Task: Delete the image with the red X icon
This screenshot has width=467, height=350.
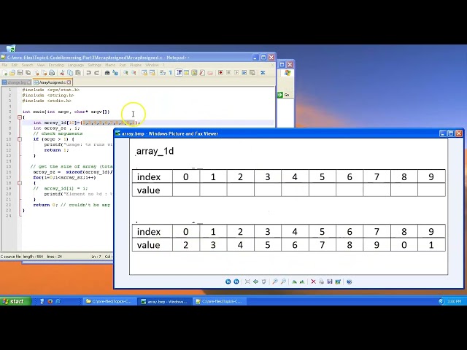Action: tap(313, 281)
